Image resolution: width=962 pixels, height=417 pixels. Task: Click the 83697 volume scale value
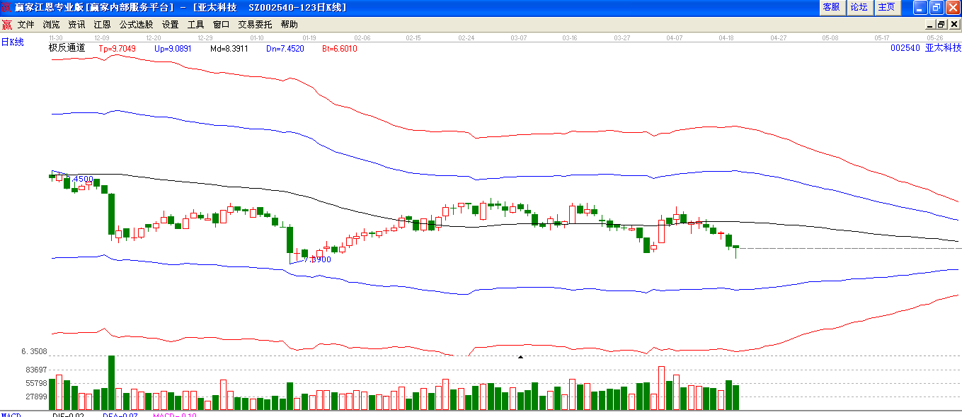pyautogui.click(x=35, y=370)
